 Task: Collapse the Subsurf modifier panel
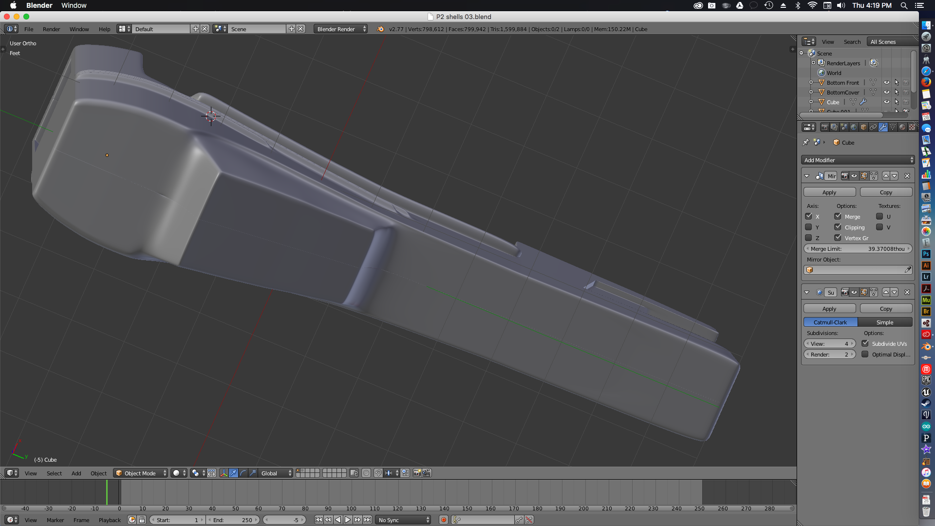point(807,292)
